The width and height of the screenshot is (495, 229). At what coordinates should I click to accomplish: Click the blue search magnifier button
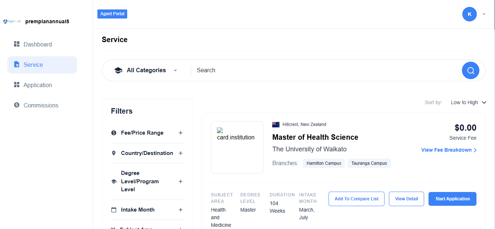pos(471,70)
